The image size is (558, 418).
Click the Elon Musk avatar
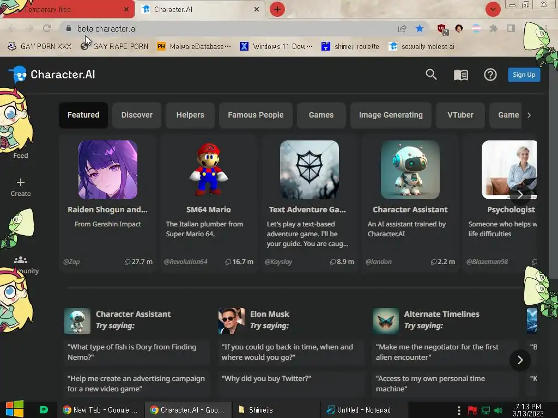tap(231, 321)
